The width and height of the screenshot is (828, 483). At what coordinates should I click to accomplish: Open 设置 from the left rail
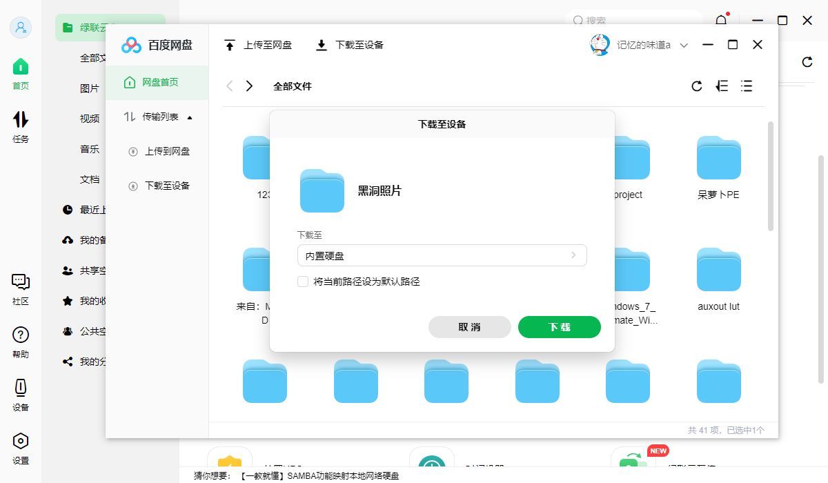pos(20,447)
